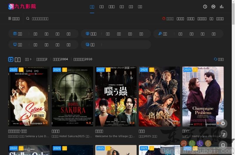Open the clock history icon in header

pos(205,6)
